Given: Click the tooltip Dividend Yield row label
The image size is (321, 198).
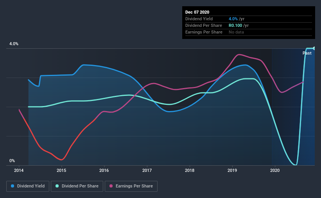Looking at the screenshot, I should pos(199,19).
